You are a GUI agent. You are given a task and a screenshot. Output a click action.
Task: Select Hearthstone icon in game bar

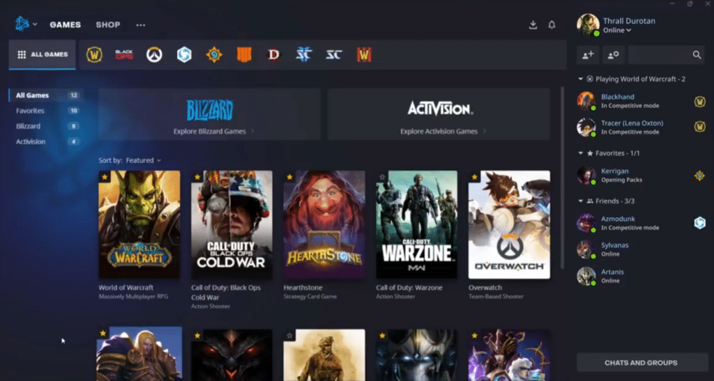(x=214, y=55)
